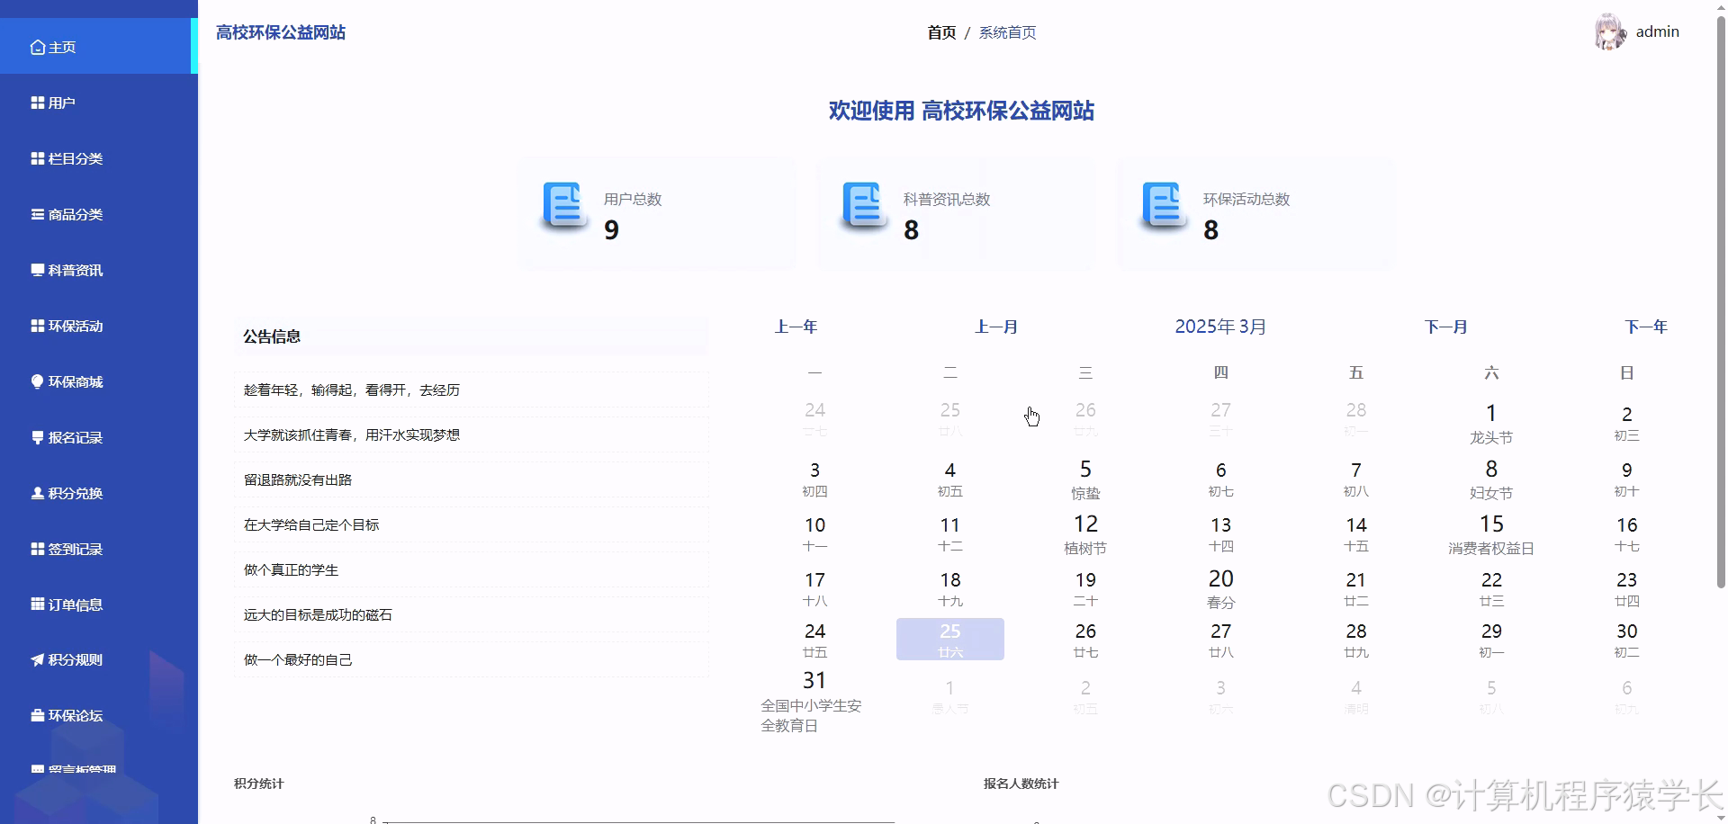The width and height of the screenshot is (1728, 824).
Task: Go to next month with 下一月
Action: [x=1446, y=327]
